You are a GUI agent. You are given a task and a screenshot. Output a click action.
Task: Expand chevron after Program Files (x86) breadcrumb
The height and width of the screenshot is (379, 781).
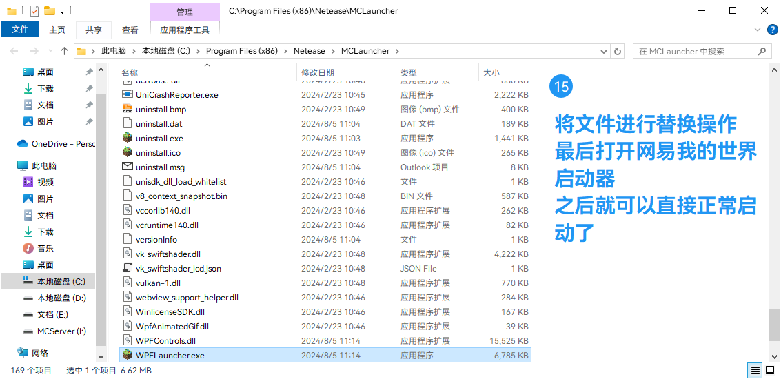285,51
